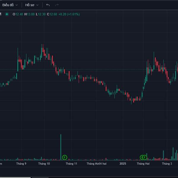Viewport: 178px width, 178px height.
Task: Click the Tháng 9 time axis label
Action: [x=21, y=163]
